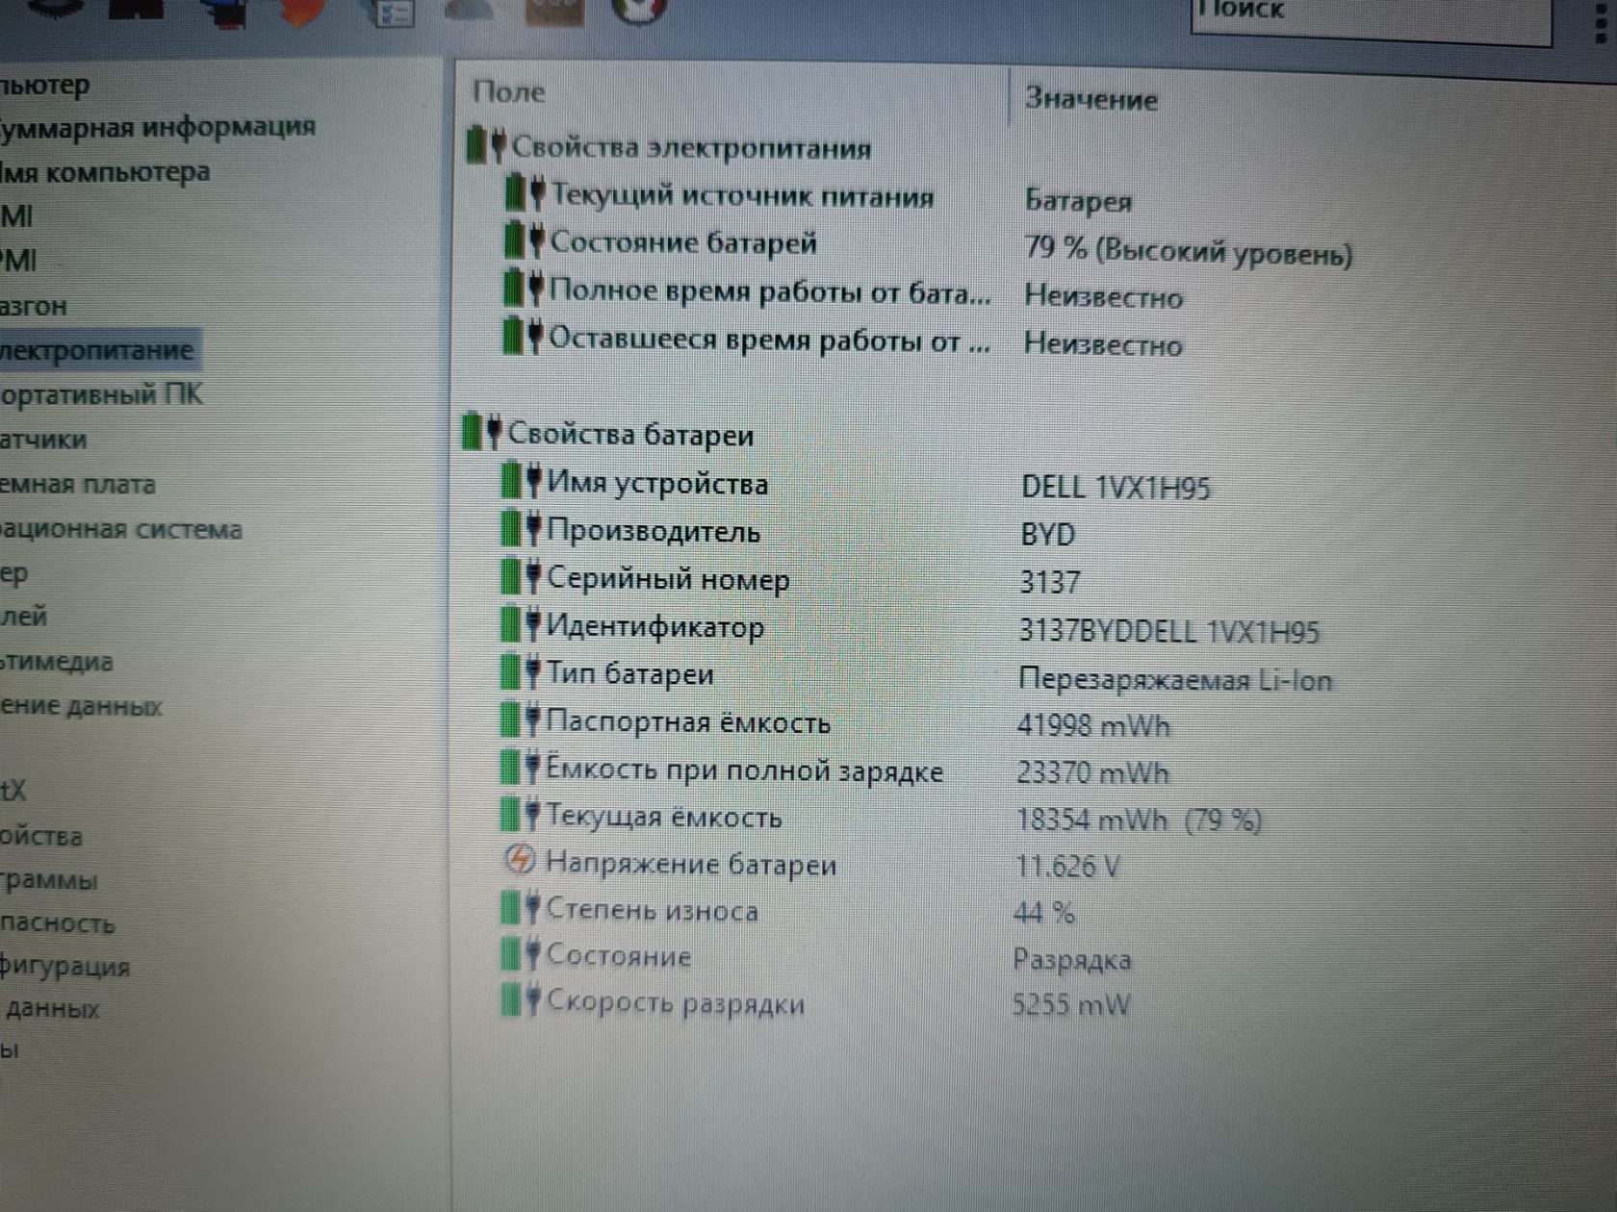Image resolution: width=1617 pixels, height=1212 pixels.
Task: Select Разгон in sidebar tree
Action: pyautogui.click(x=34, y=307)
